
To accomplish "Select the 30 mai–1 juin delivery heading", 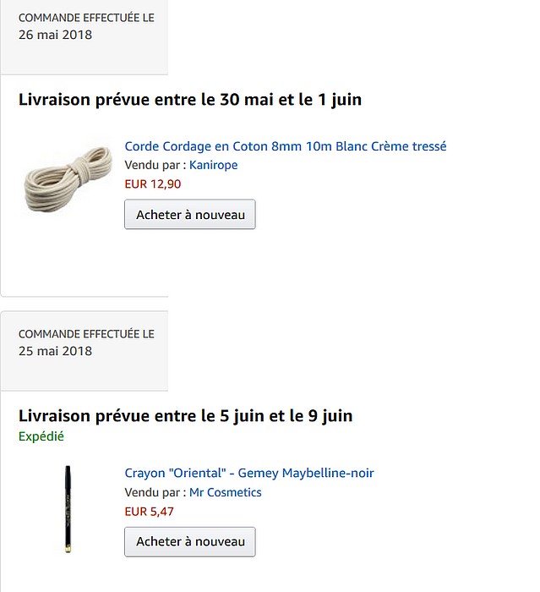I will coord(190,100).
